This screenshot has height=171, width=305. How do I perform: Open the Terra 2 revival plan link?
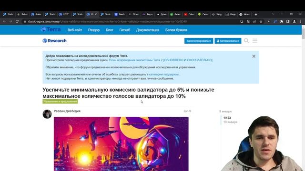click(x=161, y=60)
